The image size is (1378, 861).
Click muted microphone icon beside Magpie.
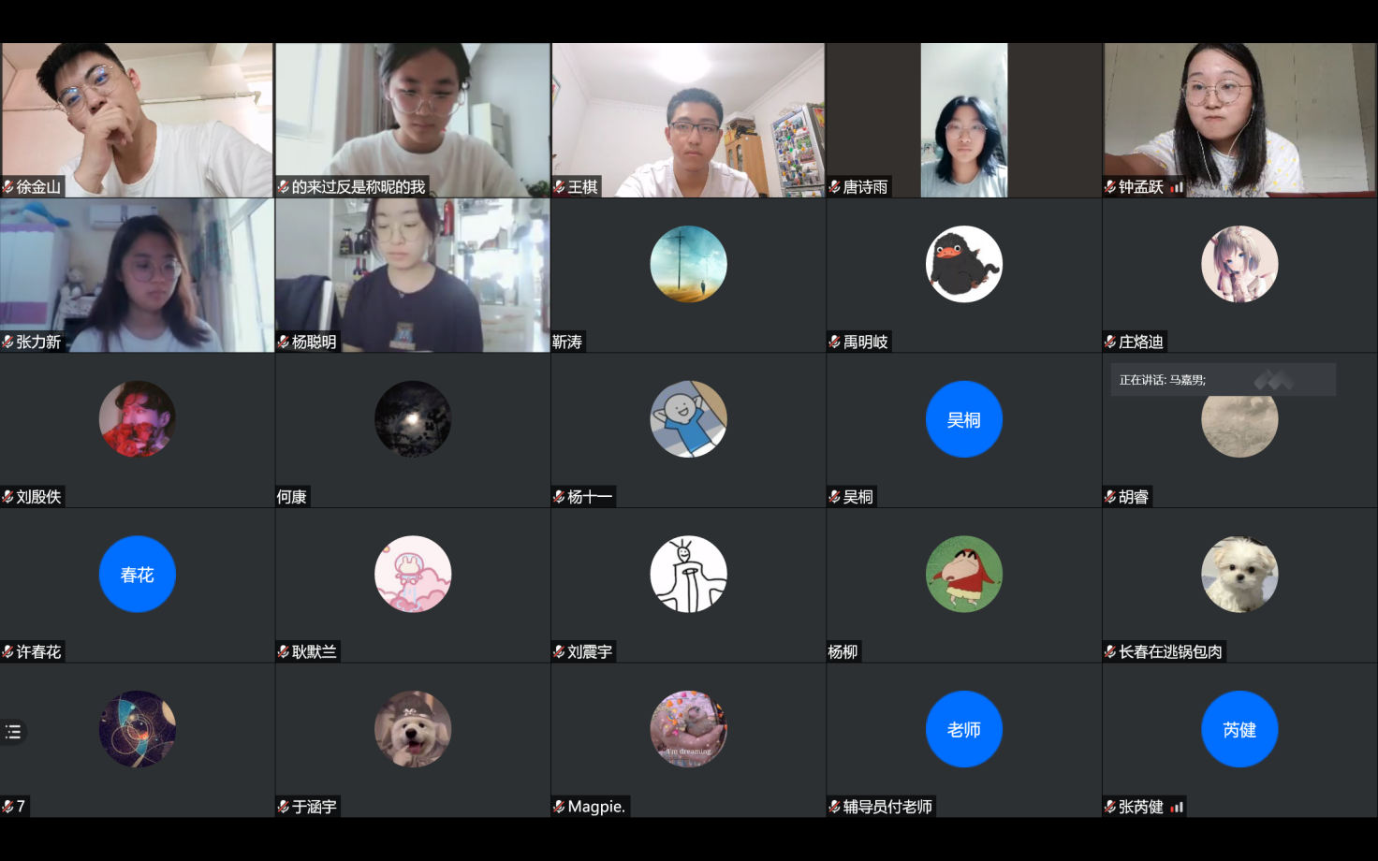[x=559, y=807]
